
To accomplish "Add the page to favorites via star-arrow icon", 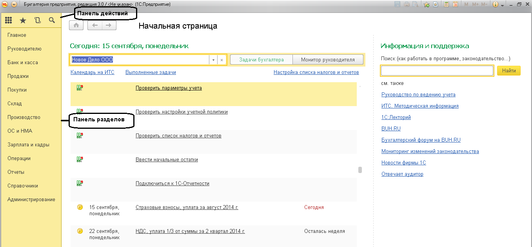I will (427, 5).
